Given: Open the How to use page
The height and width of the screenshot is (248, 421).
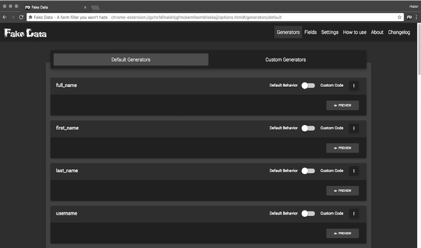Looking at the screenshot, I should [x=354, y=32].
